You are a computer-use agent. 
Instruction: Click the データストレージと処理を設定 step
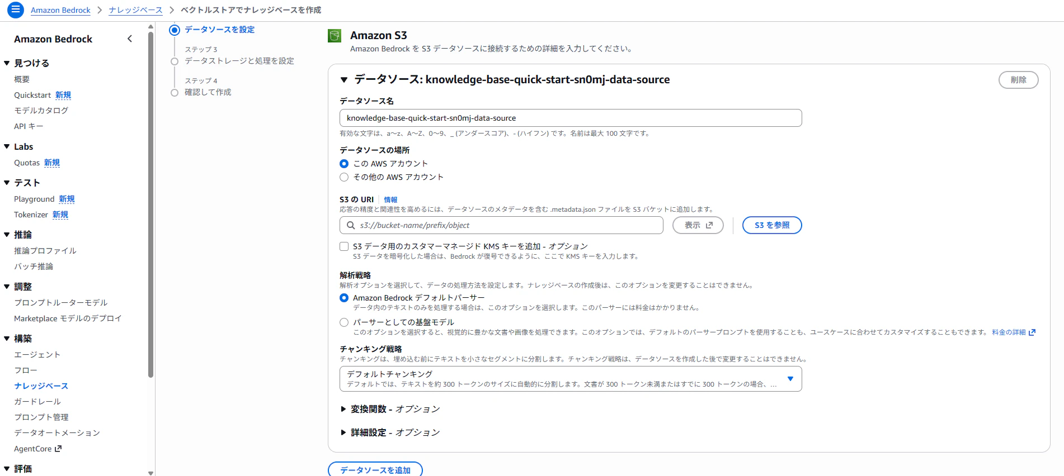click(x=239, y=61)
